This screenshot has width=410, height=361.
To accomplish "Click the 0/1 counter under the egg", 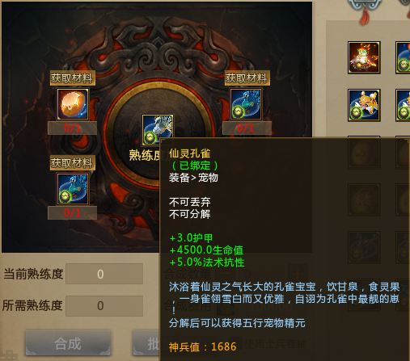I will [x=72, y=128].
